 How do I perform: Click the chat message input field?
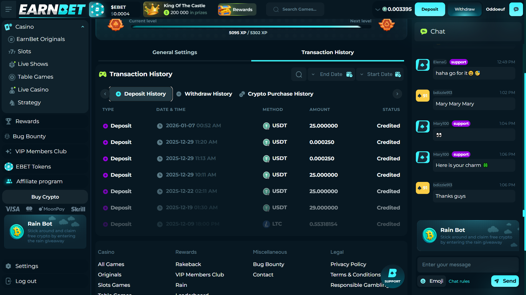coord(467,265)
